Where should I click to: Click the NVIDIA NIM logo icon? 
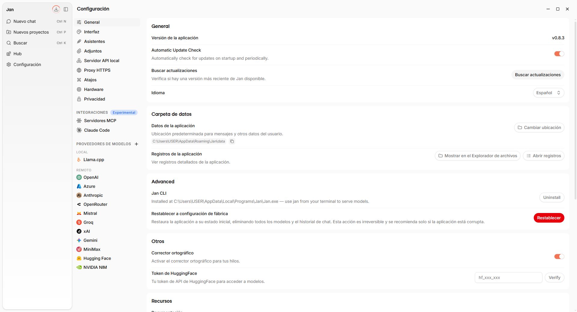click(x=79, y=267)
